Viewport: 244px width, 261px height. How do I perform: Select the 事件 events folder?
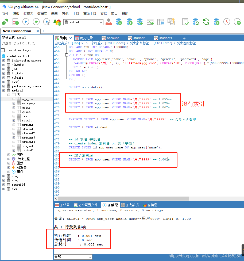[20, 172]
